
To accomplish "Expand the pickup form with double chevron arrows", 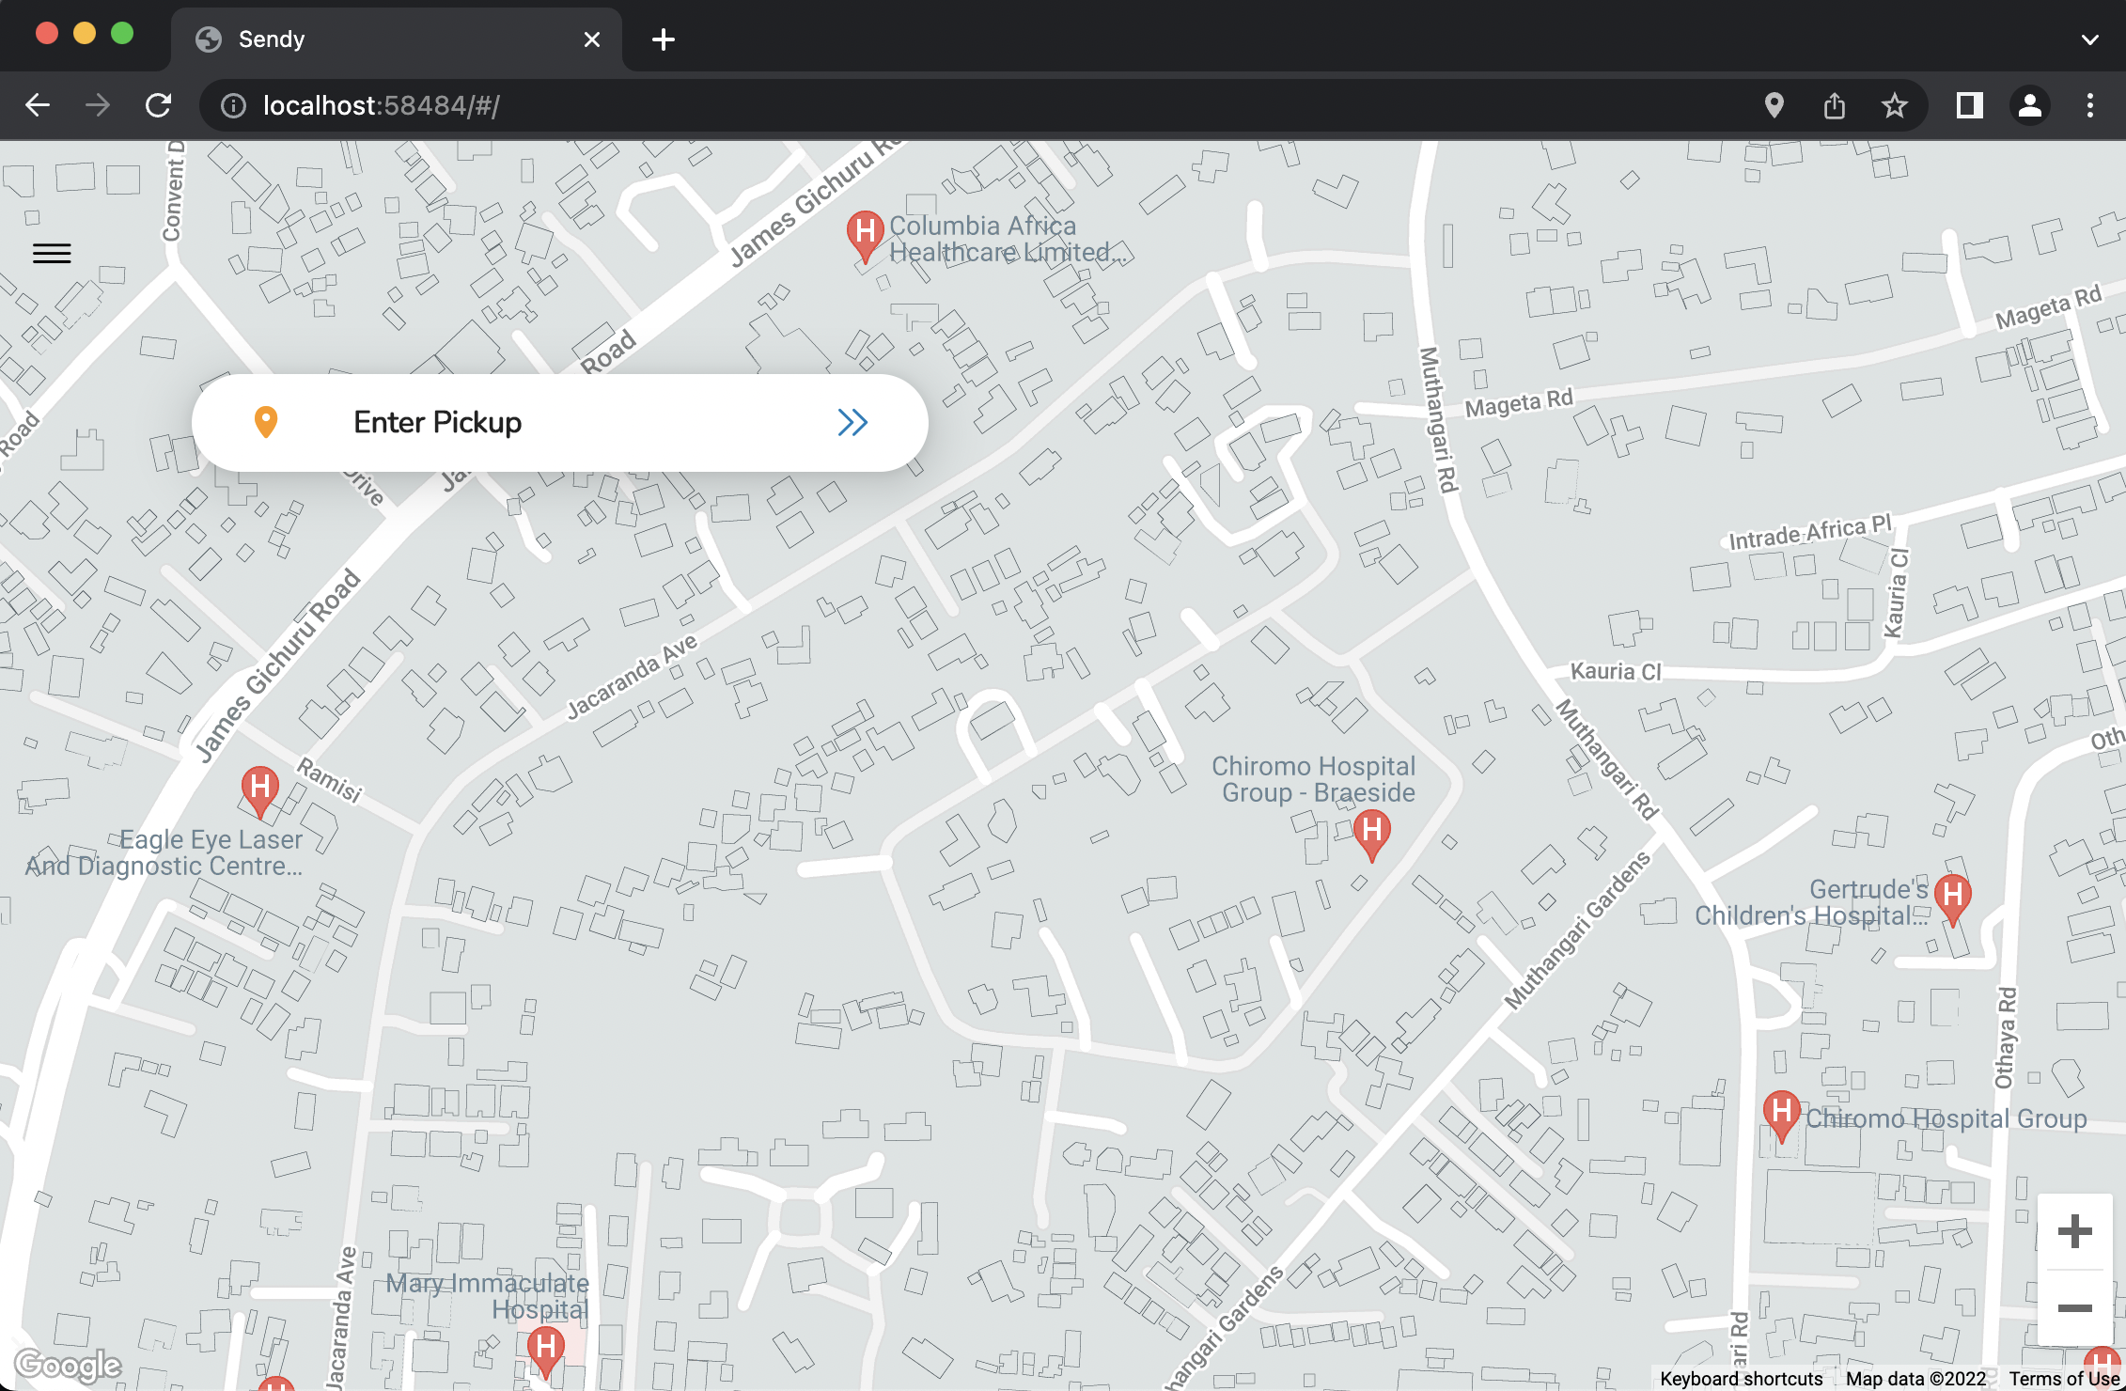I will coord(852,422).
